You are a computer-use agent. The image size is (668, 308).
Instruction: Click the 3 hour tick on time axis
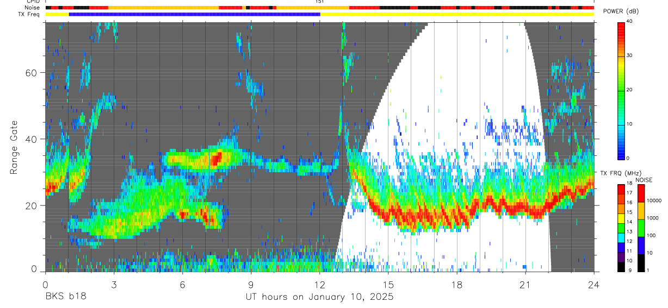coord(114,284)
